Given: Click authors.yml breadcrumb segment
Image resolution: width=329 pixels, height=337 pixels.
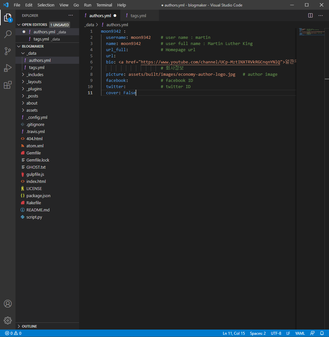Looking at the screenshot, I should 117,25.
